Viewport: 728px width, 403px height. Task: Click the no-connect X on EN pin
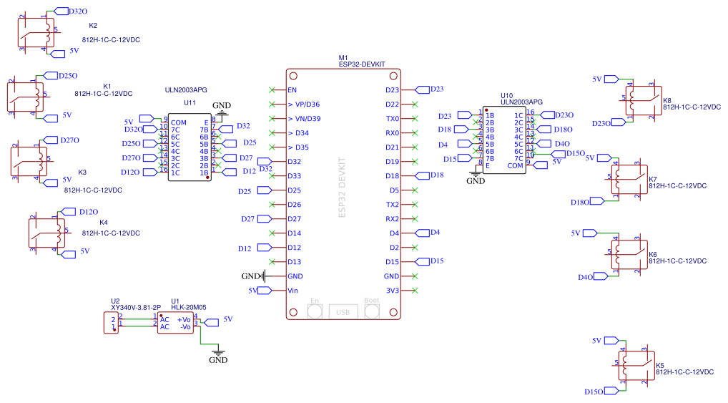272,89
